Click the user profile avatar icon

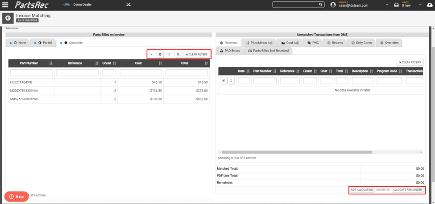[x=333, y=5]
